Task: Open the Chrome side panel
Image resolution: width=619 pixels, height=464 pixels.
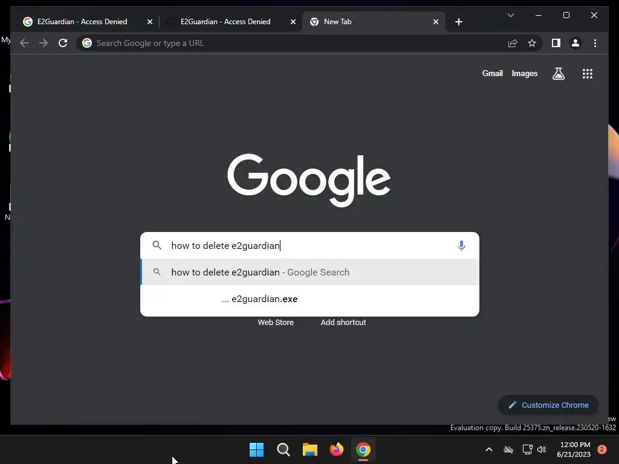Action: [x=556, y=43]
